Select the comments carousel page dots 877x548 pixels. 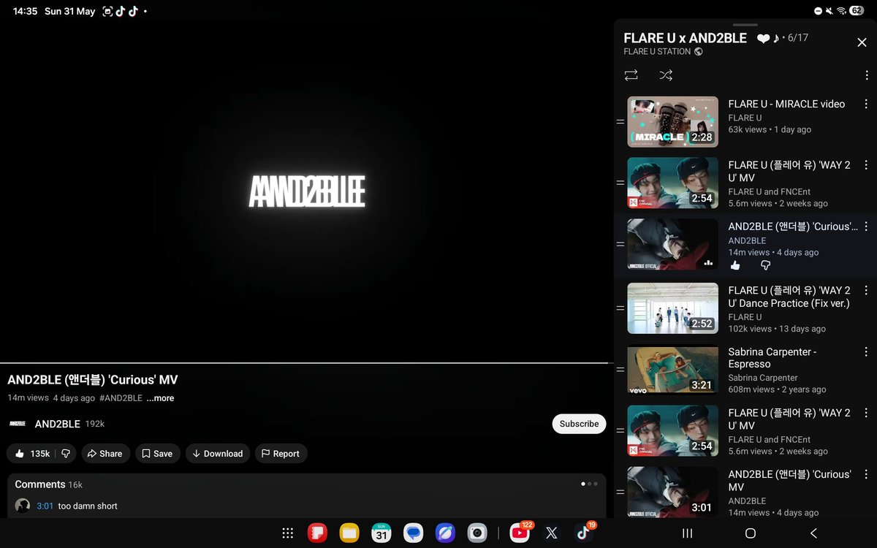tap(589, 484)
